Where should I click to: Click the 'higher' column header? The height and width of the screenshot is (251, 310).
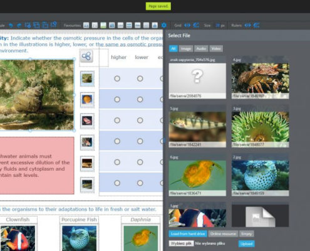click(x=118, y=57)
